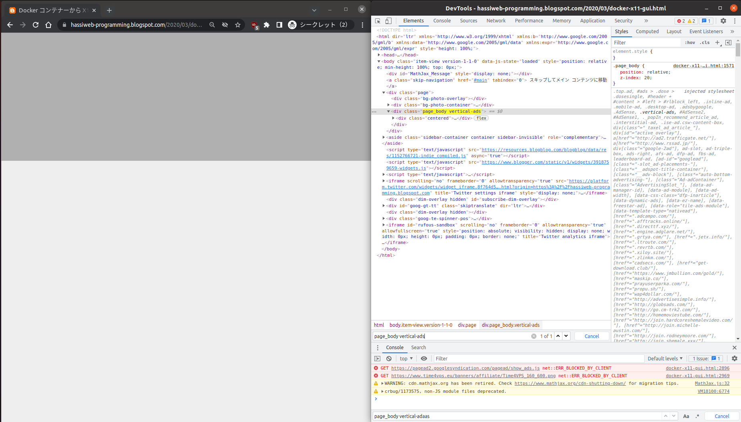Open Chrome extensions puzzle icon
Image resolution: width=741 pixels, height=422 pixels.
pos(267,25)
